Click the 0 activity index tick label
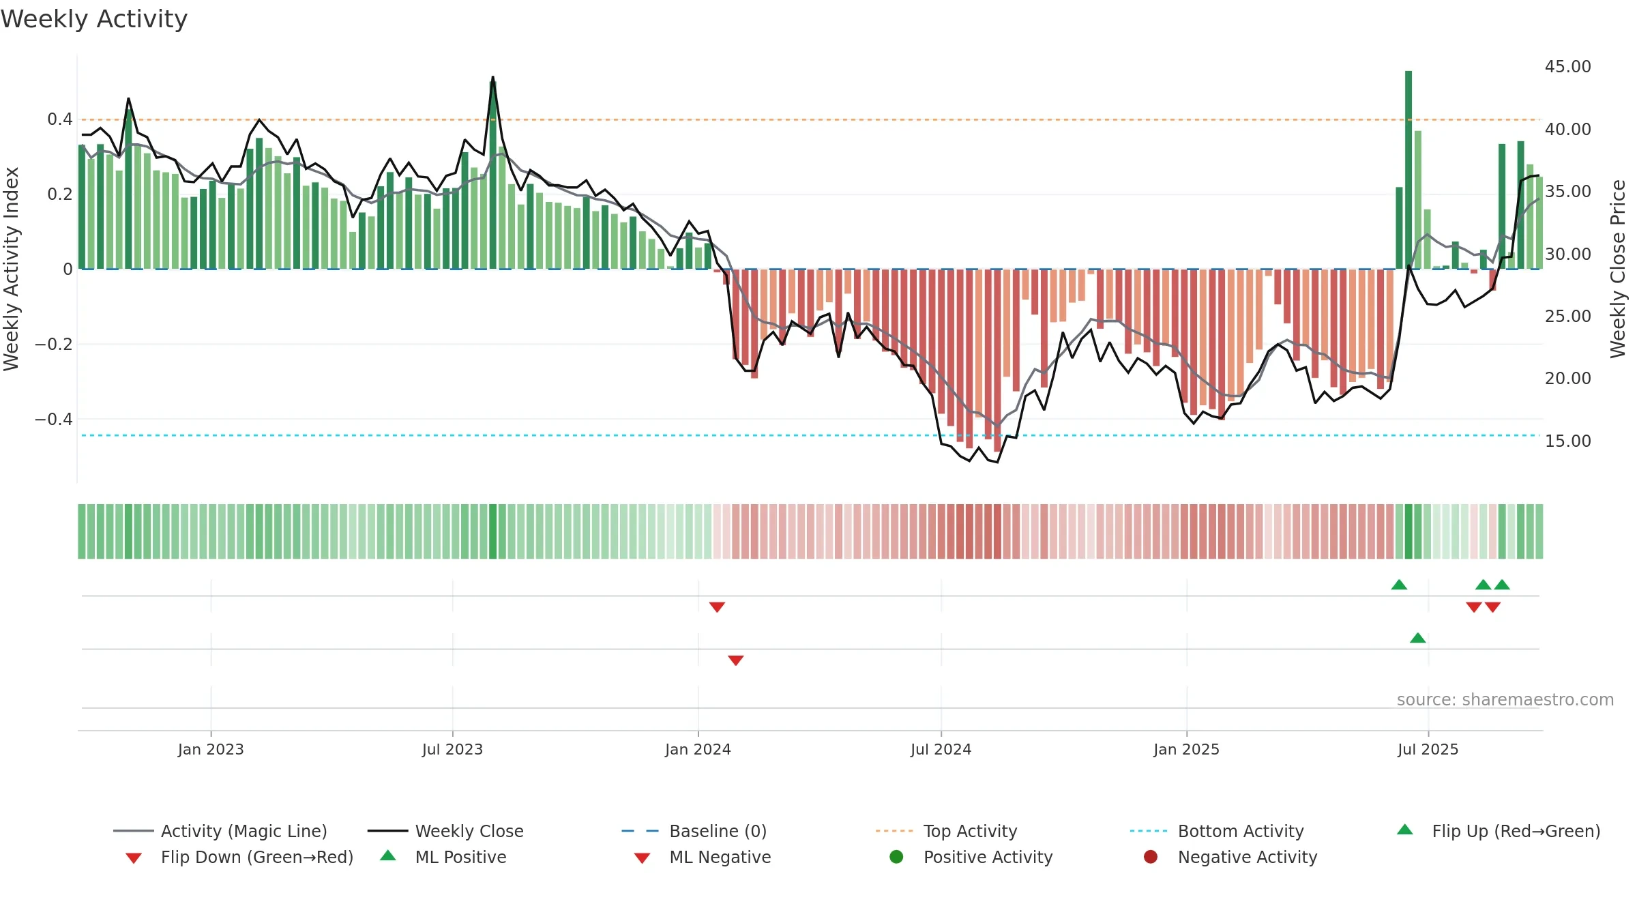 click(x=68, y=269)
